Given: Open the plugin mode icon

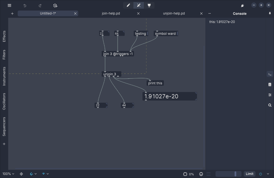Looking at the screenshot, I should pyautogui.click(x=242, y=5).
